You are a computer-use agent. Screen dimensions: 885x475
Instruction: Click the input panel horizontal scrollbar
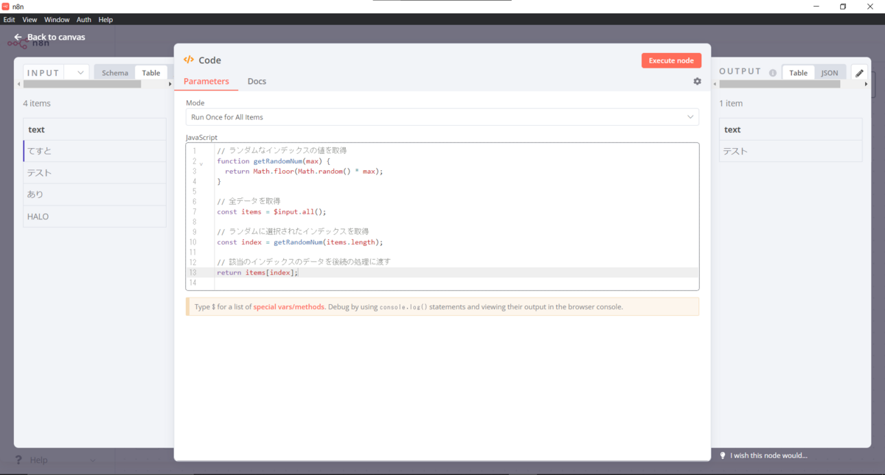click(83, 84)
